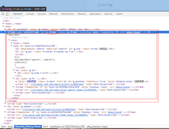Click the Beat It song link
This screenshot has height=129, width=169.
(105, 5)
